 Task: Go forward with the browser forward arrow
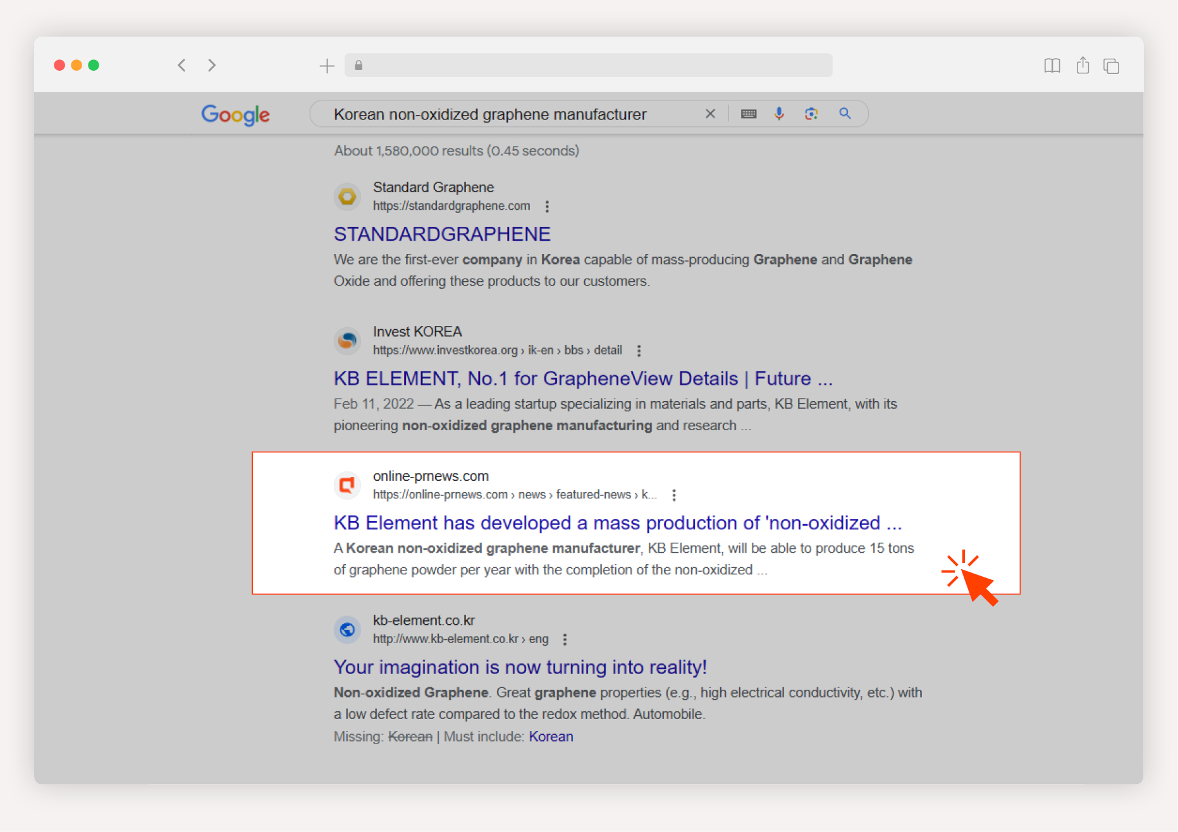(x=212, y=65)
